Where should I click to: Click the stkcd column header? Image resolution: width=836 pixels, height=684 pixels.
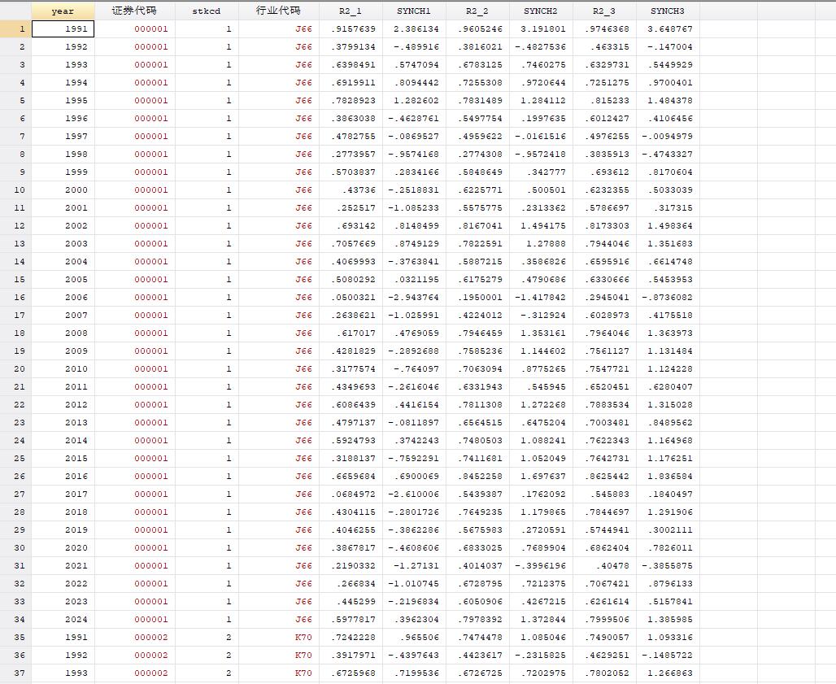tap(207, 11)
